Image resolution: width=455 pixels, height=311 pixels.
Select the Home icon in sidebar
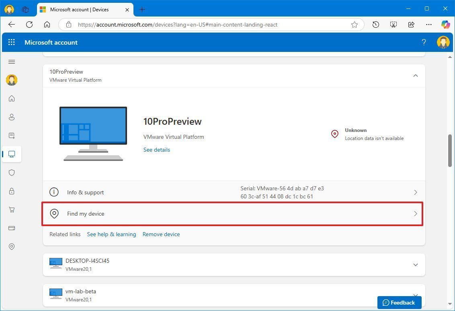click(x=12, y=99)
